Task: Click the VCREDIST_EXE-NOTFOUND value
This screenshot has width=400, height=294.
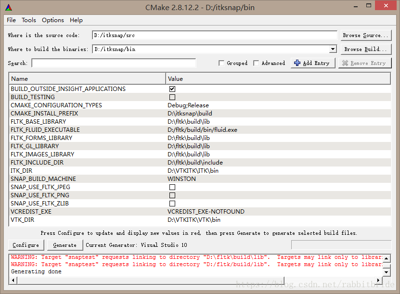Action: point(206,212)
